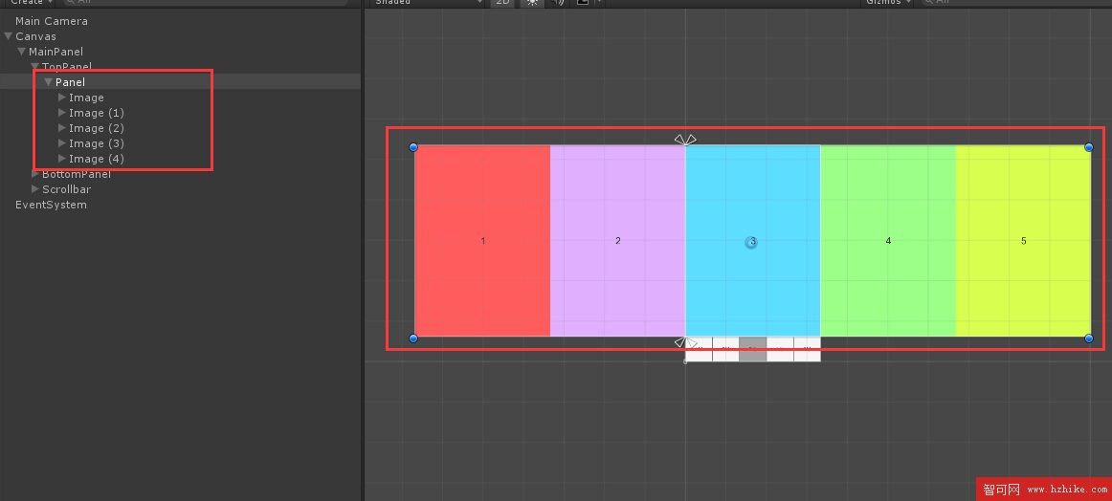Screen dimensions: 1112x501
Task: Select Scrollbar in the Hierarchy
Action: 67,189
